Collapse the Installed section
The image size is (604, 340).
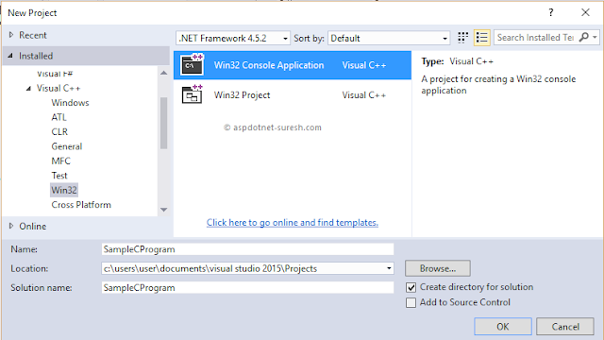tap(10, 56)
